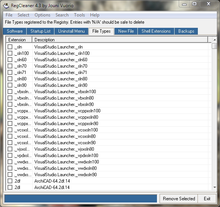The image size is (220, 207).
Task: Switch to the Backups tab
Action: [186, 31]
